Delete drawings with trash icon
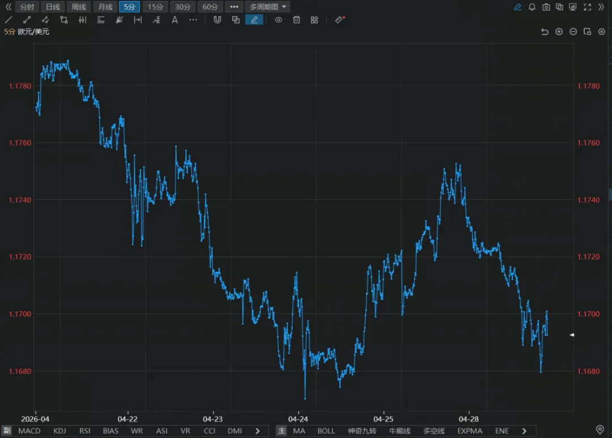612x438 pixels. coord(296,20)
